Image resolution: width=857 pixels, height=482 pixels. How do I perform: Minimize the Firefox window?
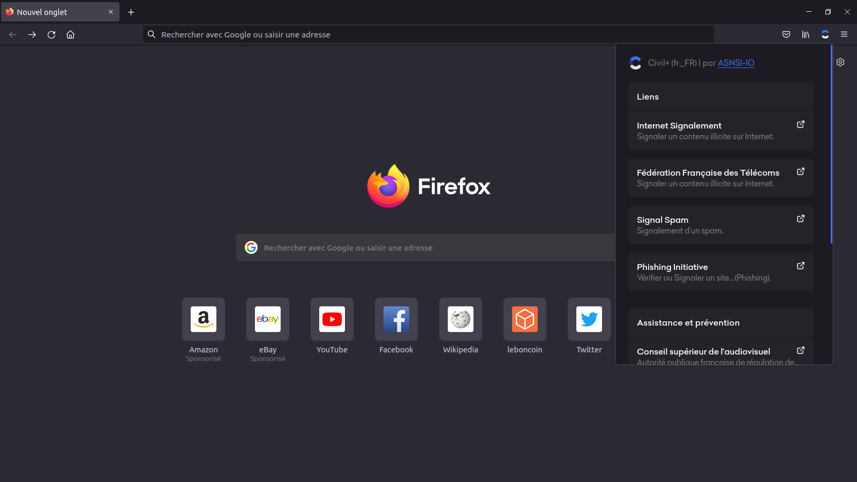point(809,12)
